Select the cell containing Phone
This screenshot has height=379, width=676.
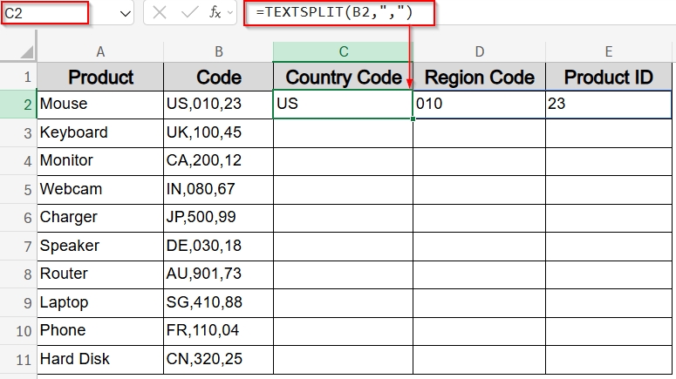[100, 331]
